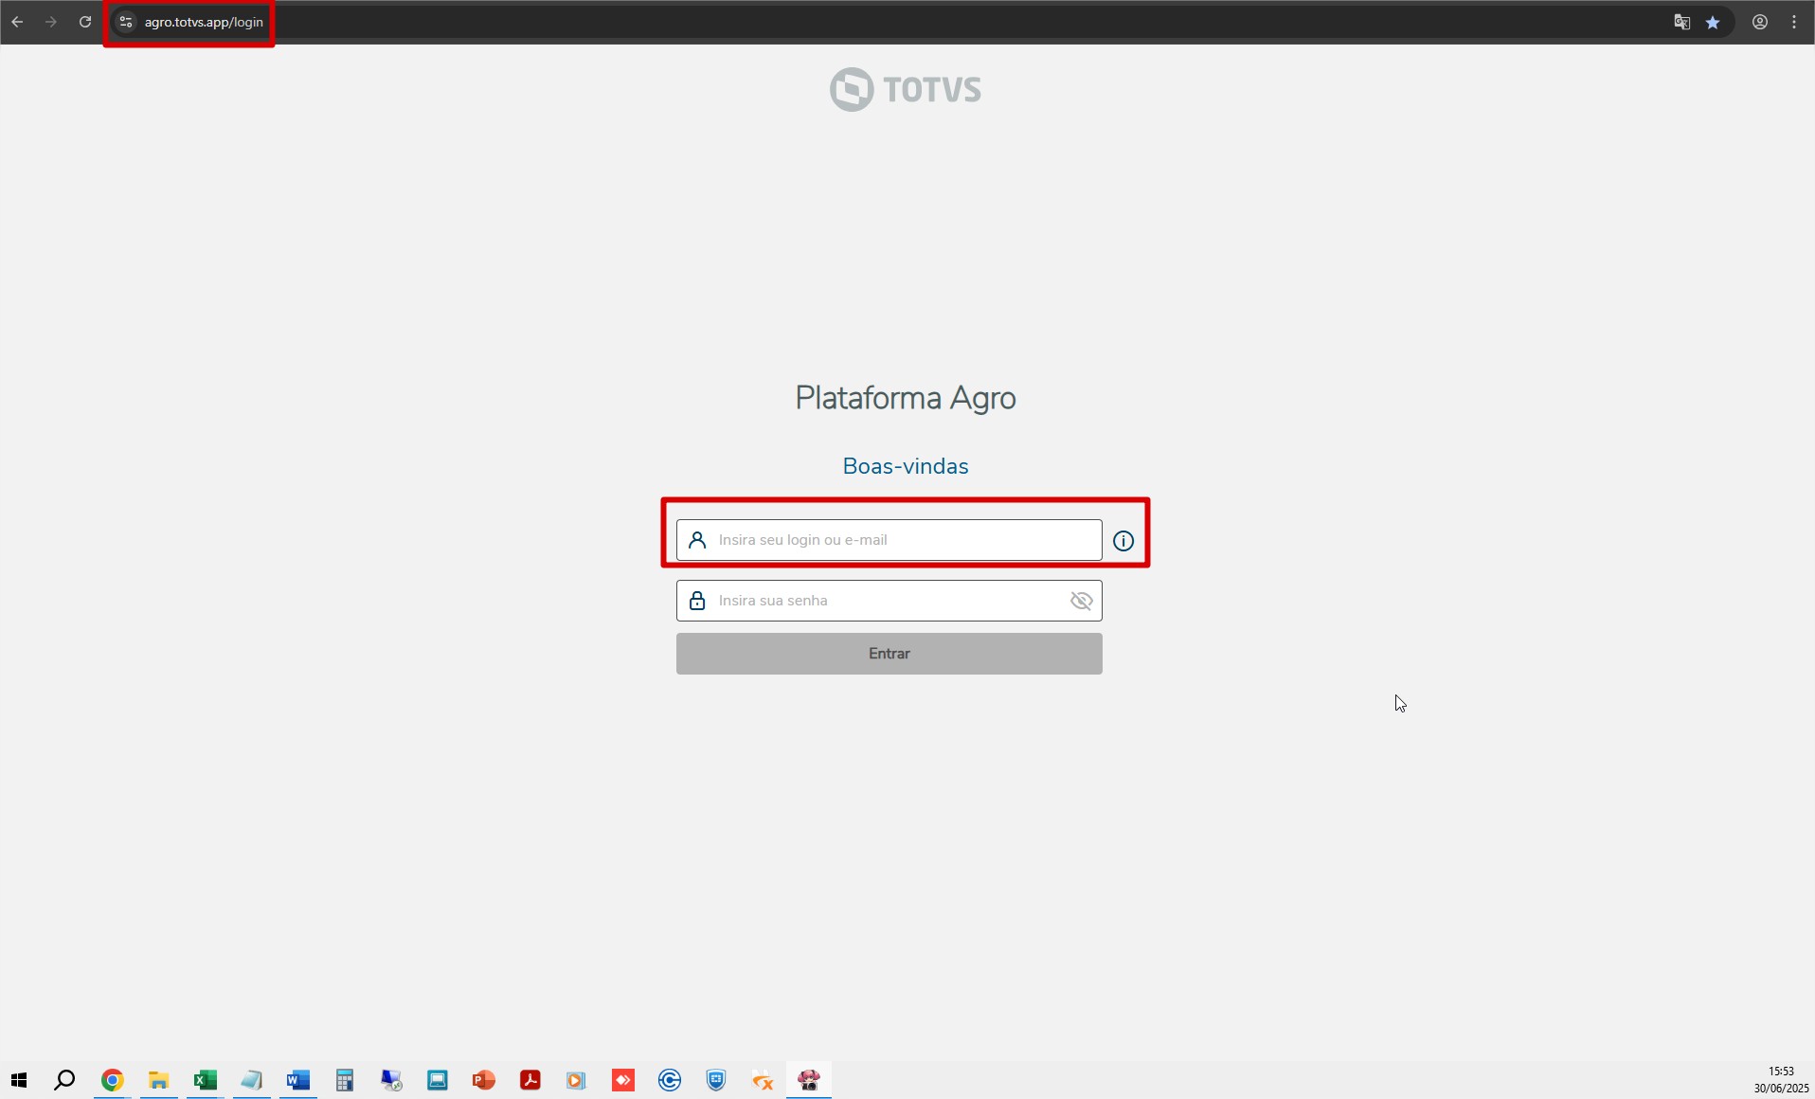
Task: Open the Windows Start menu
Action: pos(19,1080)
